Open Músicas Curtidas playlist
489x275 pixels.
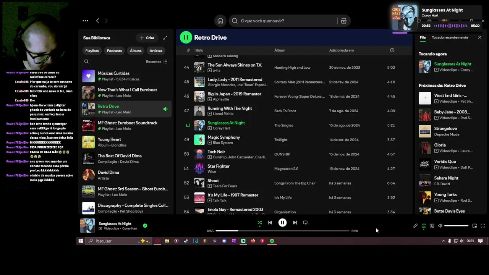tap(126, 76)
